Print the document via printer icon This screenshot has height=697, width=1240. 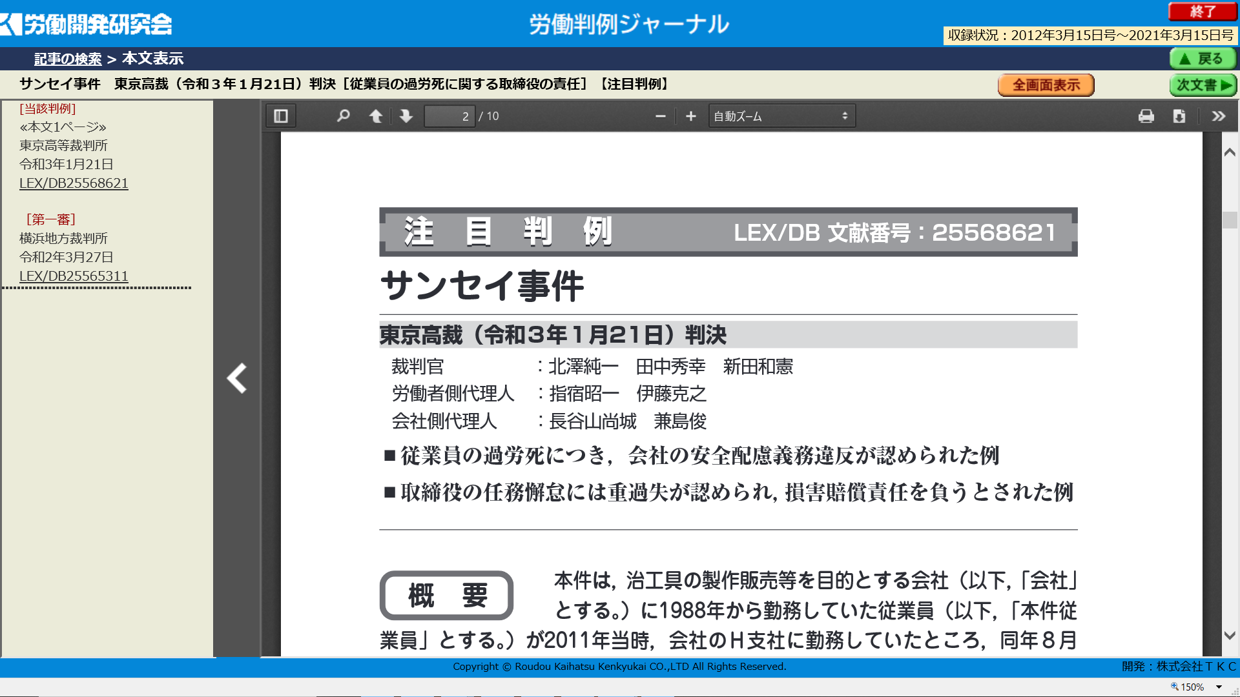tap(1146, 116)
